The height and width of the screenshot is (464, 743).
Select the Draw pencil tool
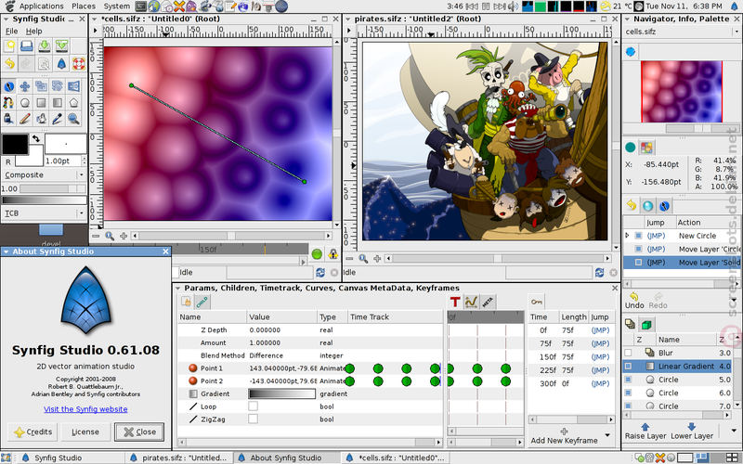click(25, 119)
